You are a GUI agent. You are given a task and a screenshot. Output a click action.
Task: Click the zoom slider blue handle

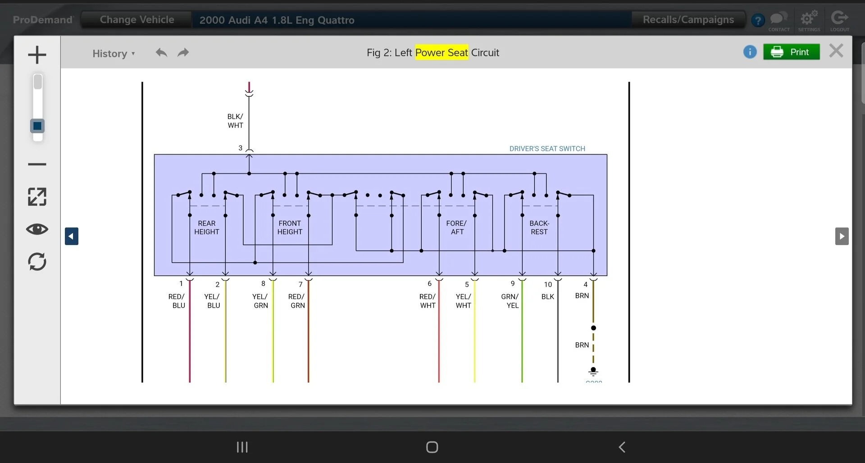(x=37, y=126)
